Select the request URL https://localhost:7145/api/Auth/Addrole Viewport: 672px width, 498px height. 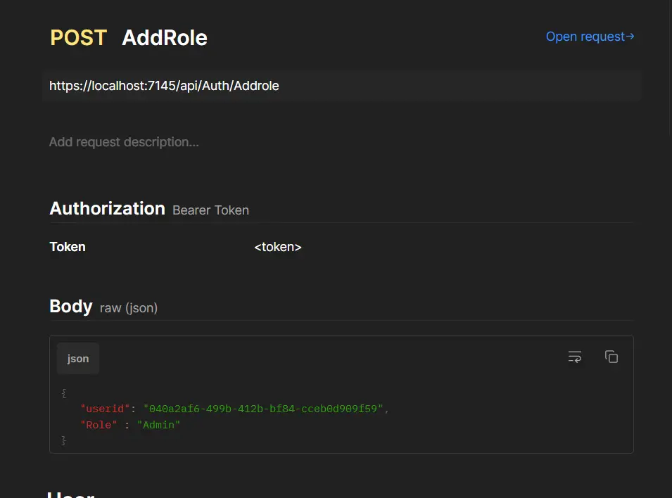pyautogui.click(x=164, y=86)
